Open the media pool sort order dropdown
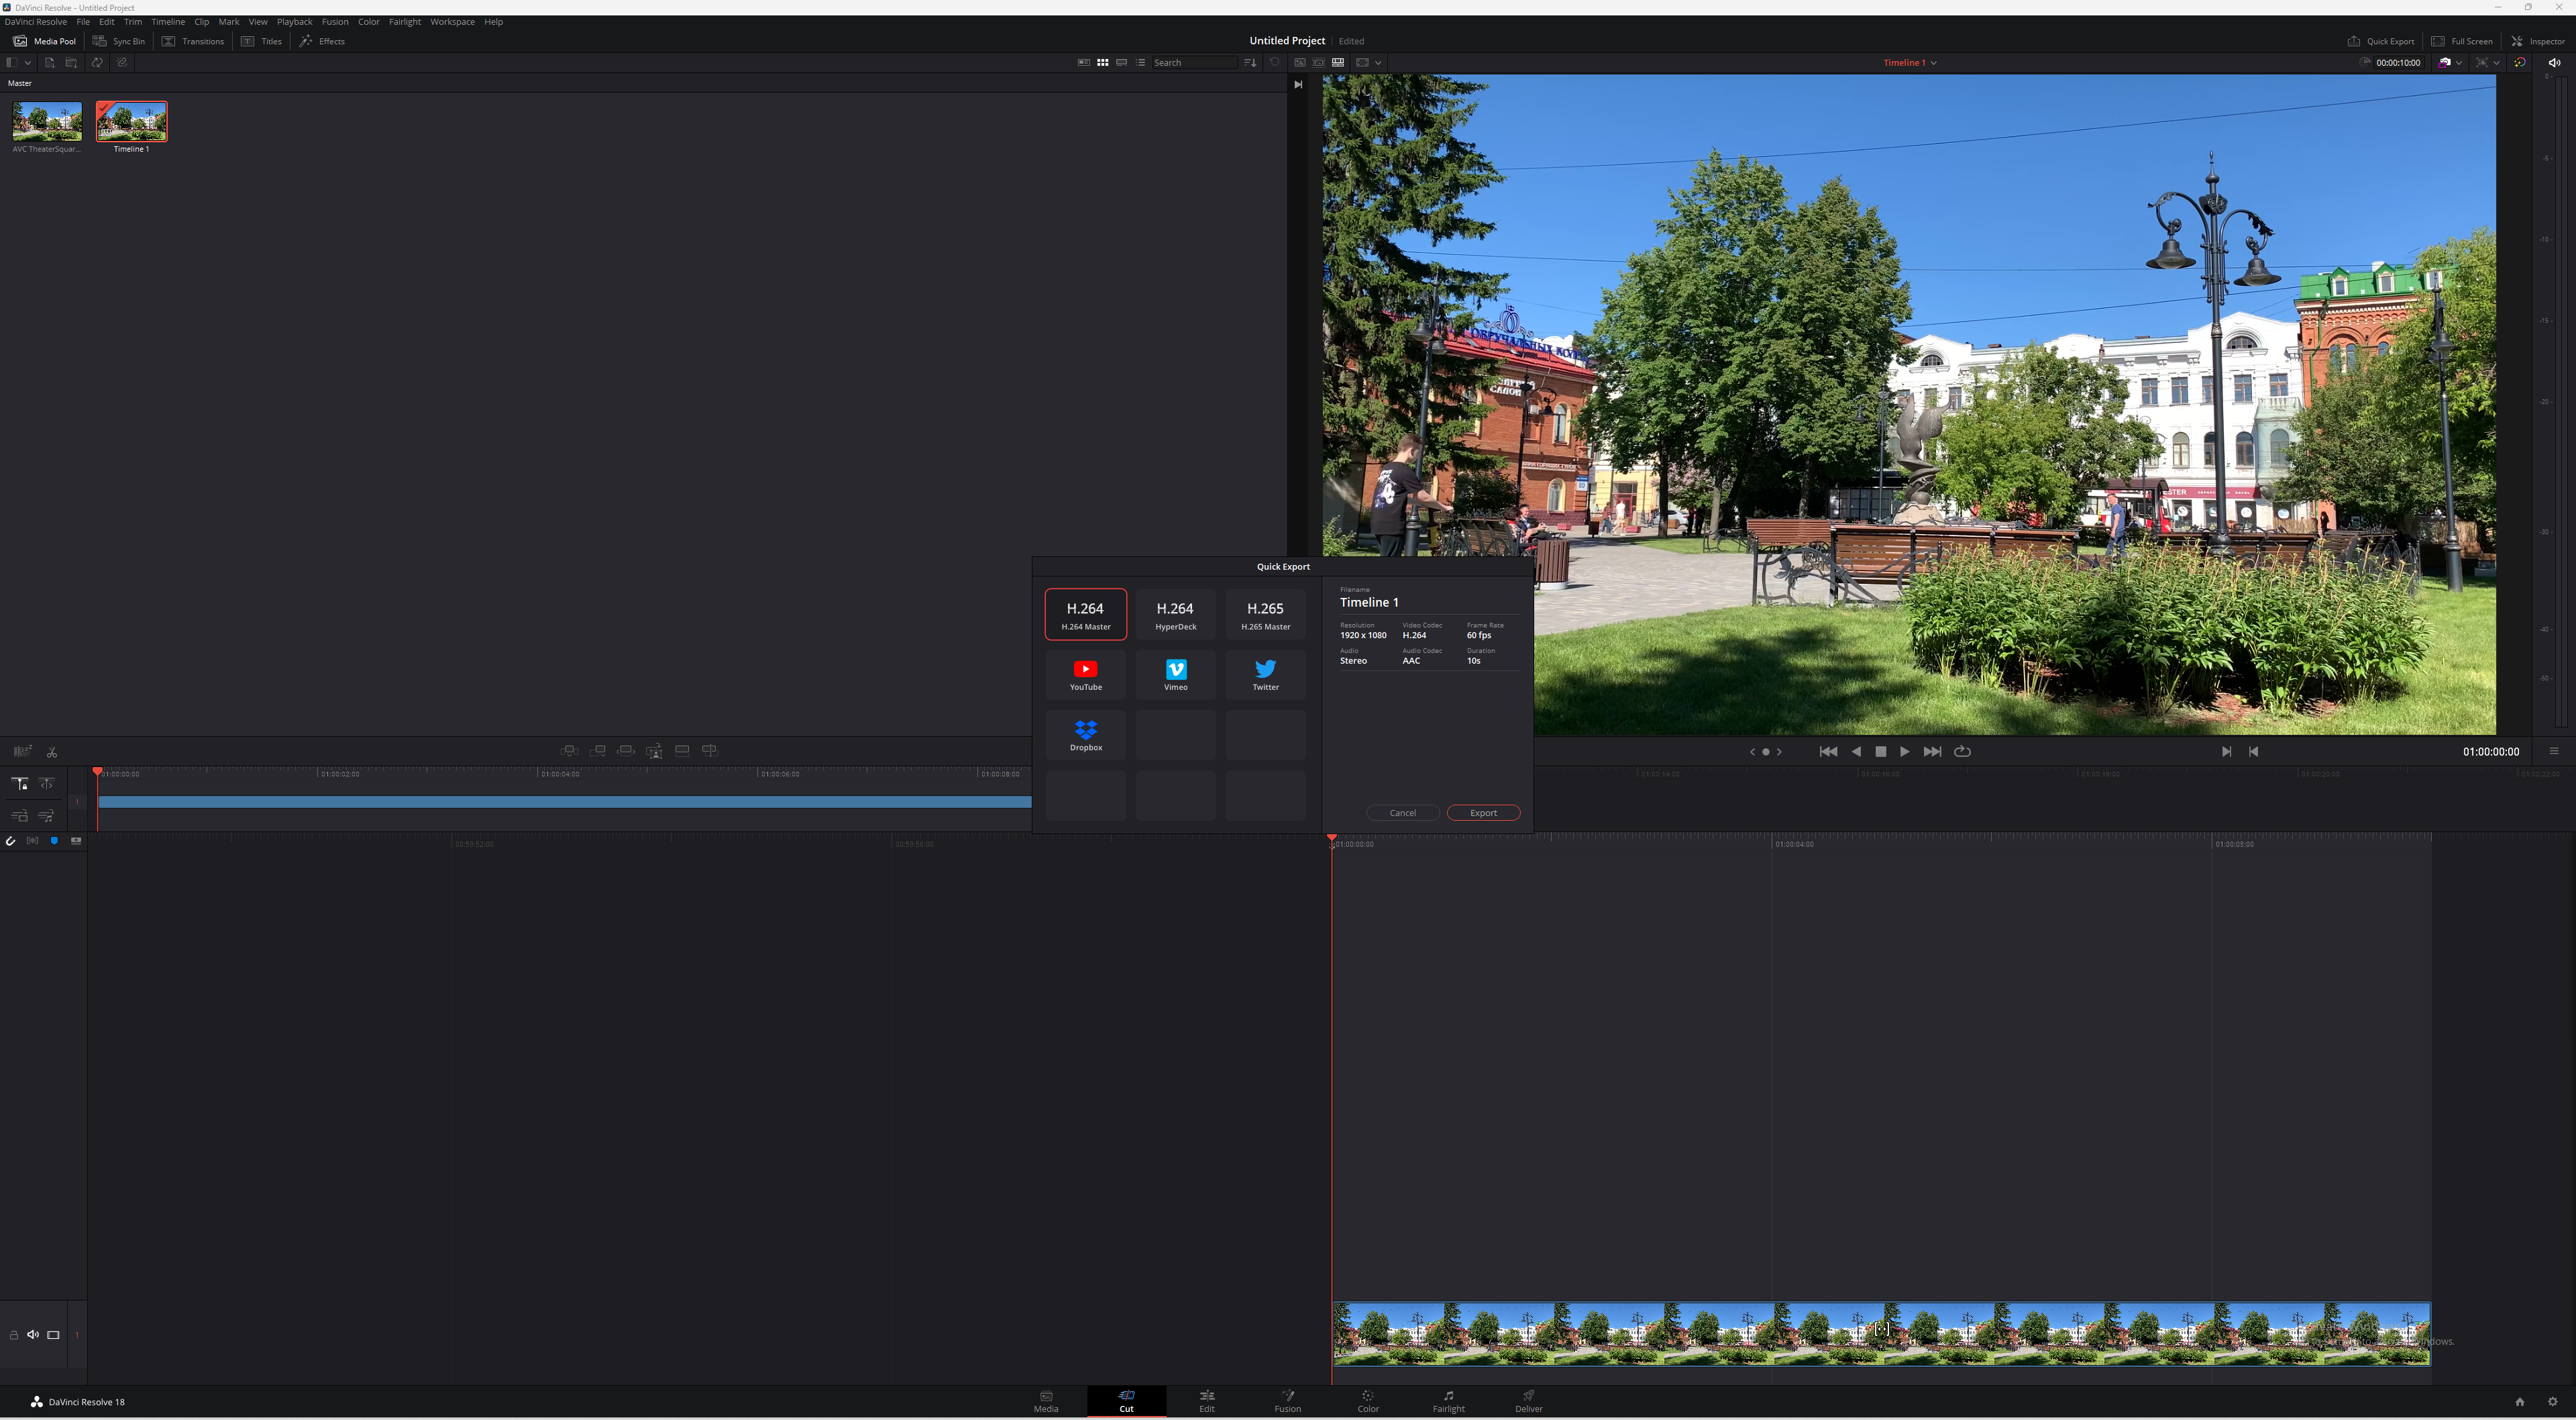The image size is (2576, 1420). [x=1250, y=63]
